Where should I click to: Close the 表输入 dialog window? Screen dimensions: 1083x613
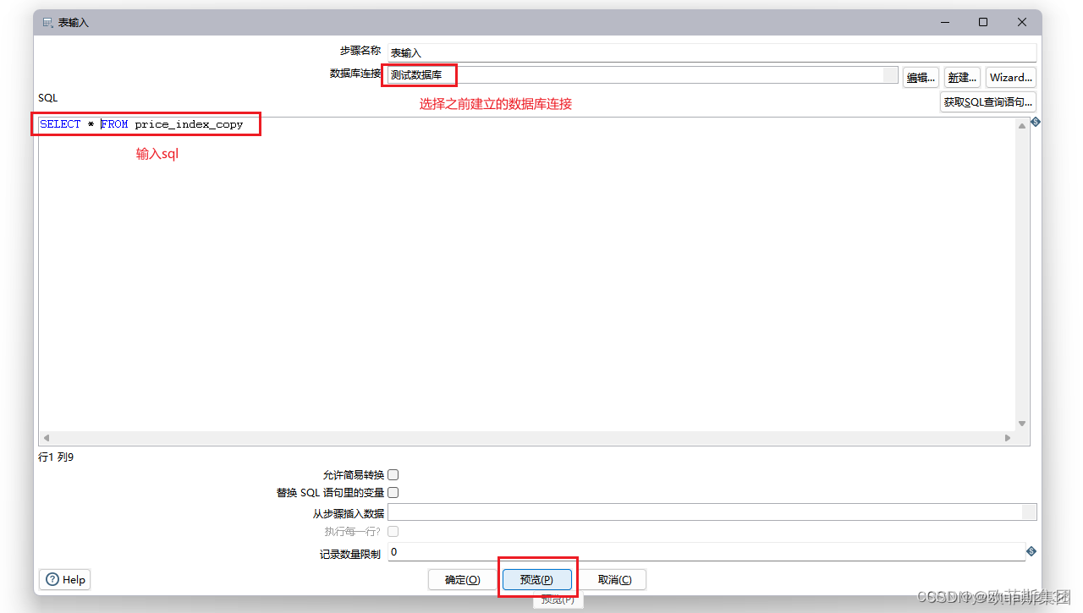coord(1022,23)
